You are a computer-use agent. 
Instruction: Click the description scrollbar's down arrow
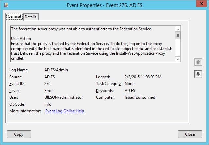[x=178, y=59]
